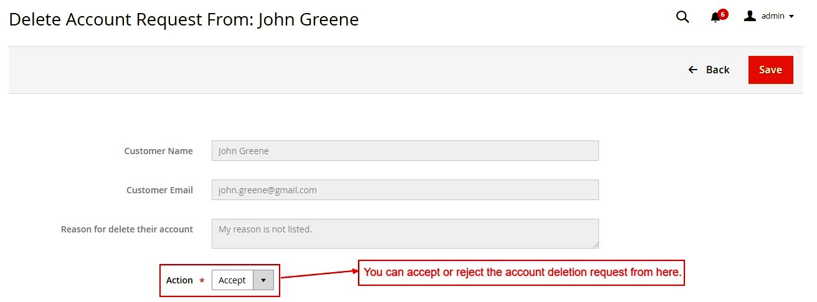
Task: Open the search magnifier icon
Action: [682, 17]
